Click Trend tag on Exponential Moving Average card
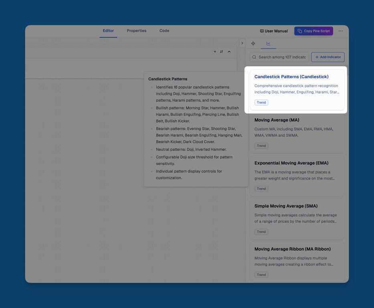This screenshot has width=374, height=308. coord(261,189)
